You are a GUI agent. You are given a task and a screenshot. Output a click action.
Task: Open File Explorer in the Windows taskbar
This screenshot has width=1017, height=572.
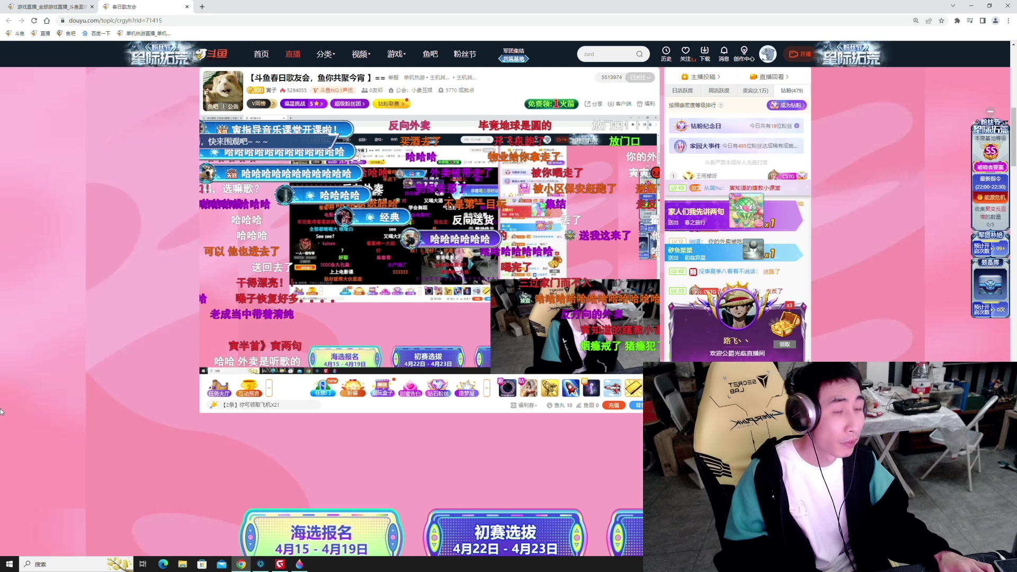(x=182, y=564)
